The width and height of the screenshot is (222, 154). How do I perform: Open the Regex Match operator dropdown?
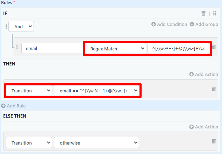click(115, 49)
